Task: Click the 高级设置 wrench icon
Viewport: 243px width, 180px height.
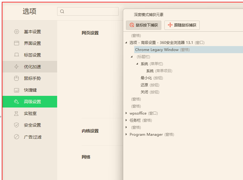Action: (x=16, y=102)
